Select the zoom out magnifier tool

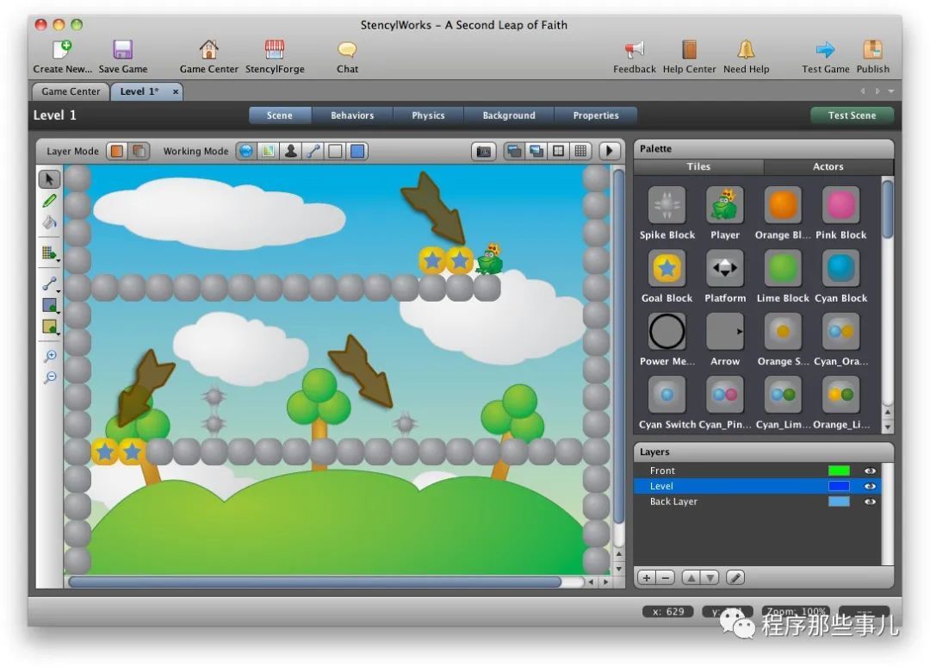(51, 377)
